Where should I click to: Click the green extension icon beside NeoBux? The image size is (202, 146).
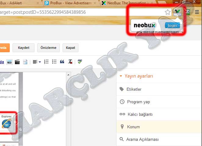[x=188, y=12]
